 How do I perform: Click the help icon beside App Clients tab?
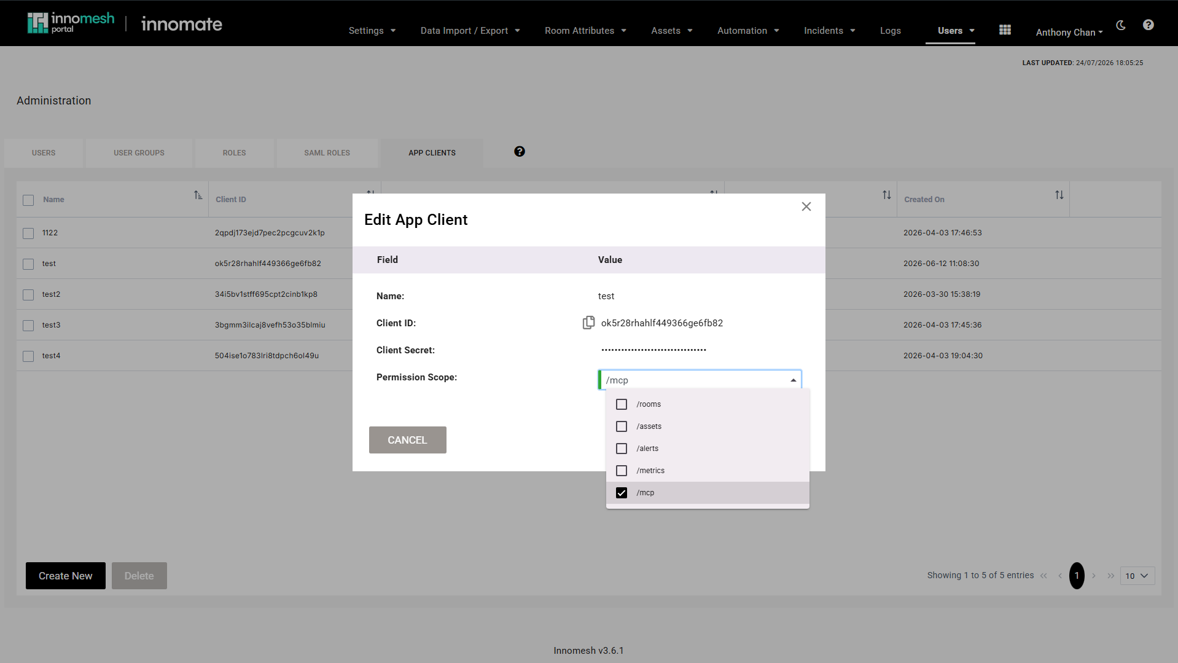coord(520,152)
